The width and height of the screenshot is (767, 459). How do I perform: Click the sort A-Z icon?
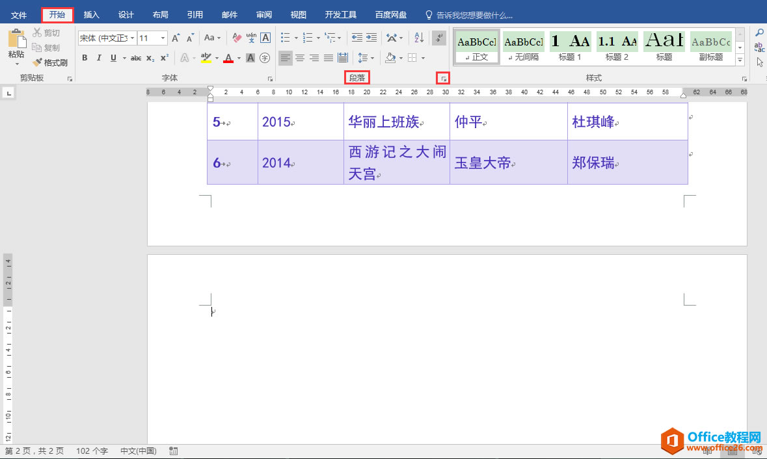(419, 38)
